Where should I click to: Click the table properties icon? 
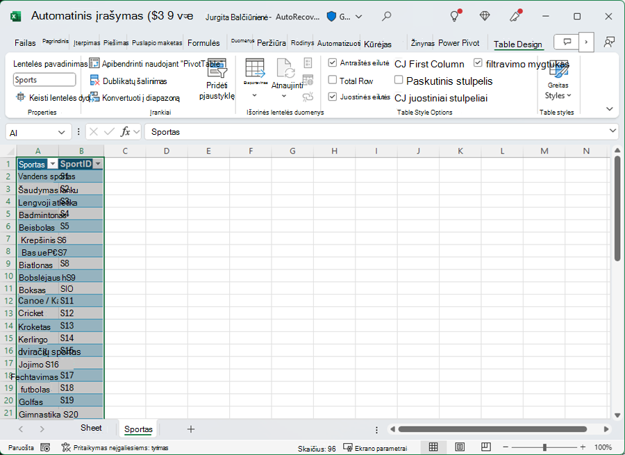tap(308, 63)
